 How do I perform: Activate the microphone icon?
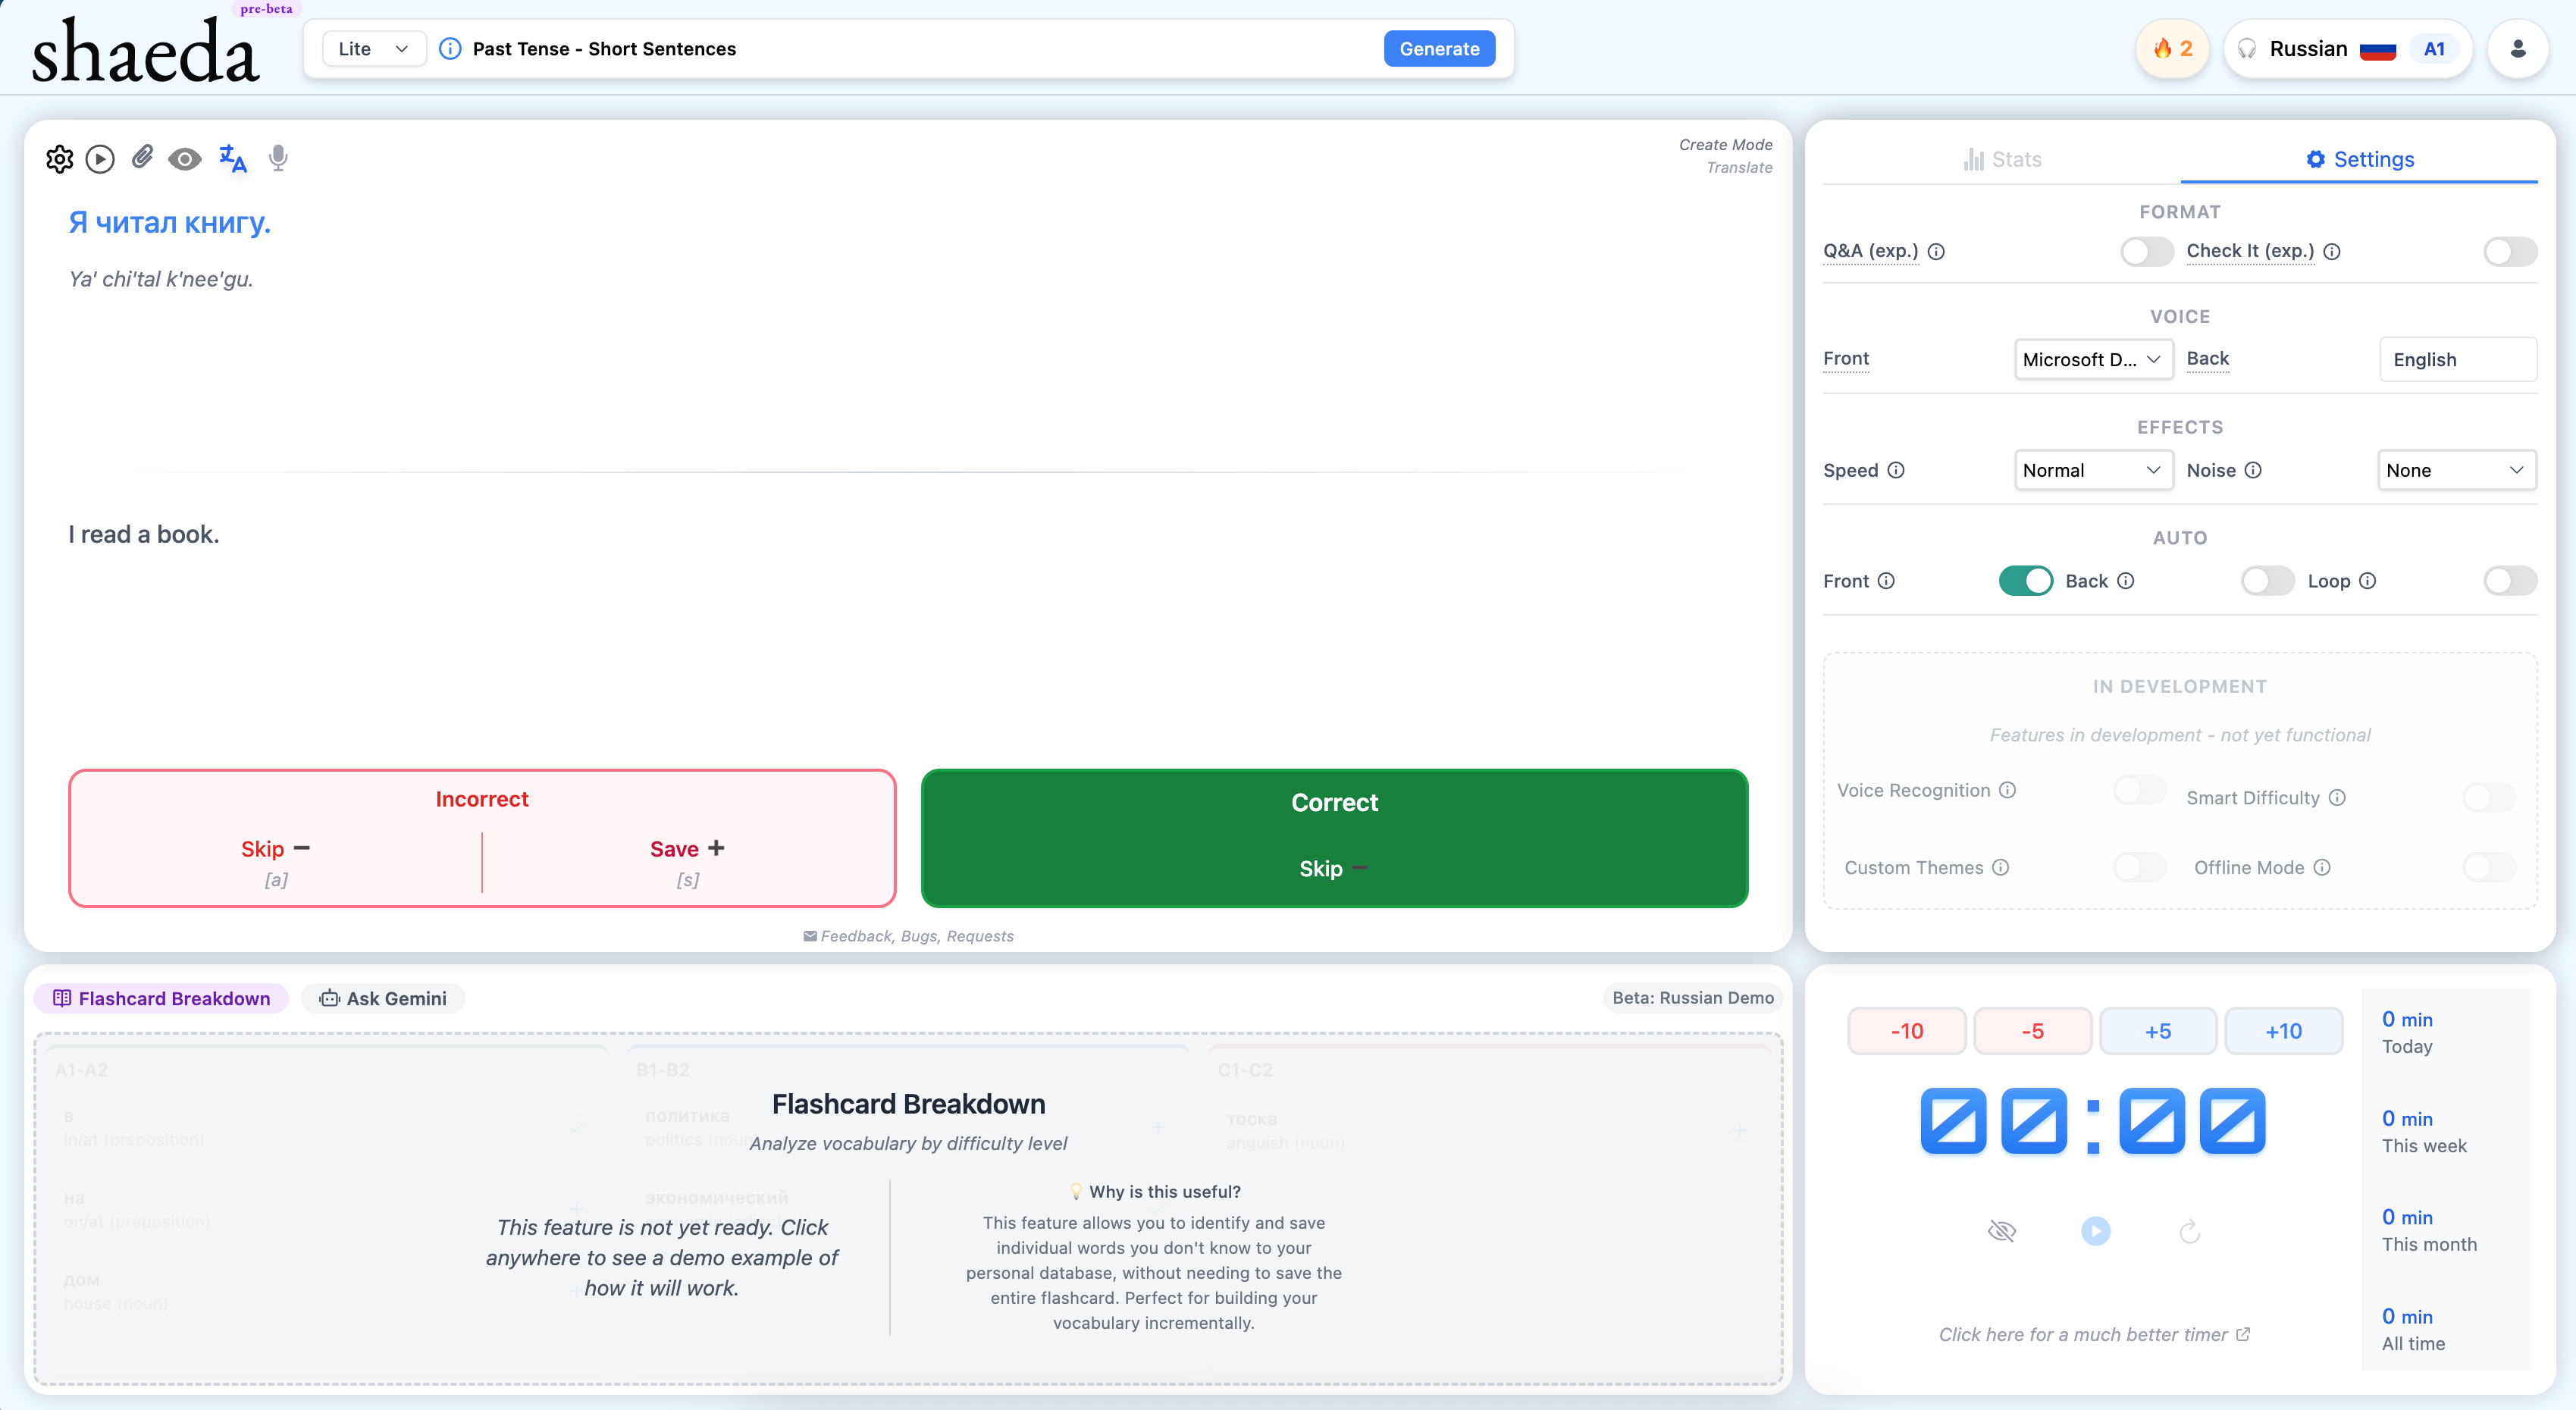[279, 158]
